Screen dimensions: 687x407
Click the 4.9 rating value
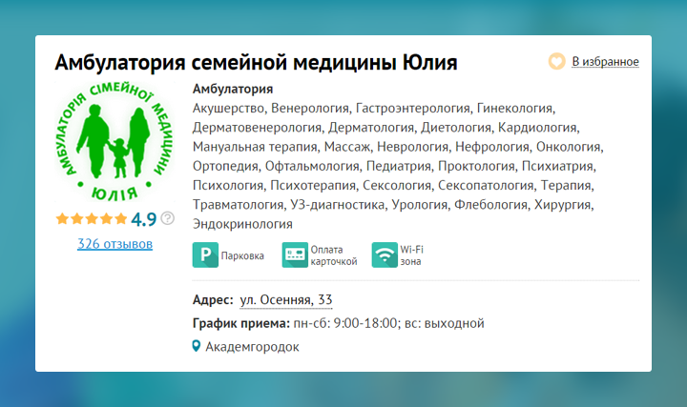click(x=143, y=219)
